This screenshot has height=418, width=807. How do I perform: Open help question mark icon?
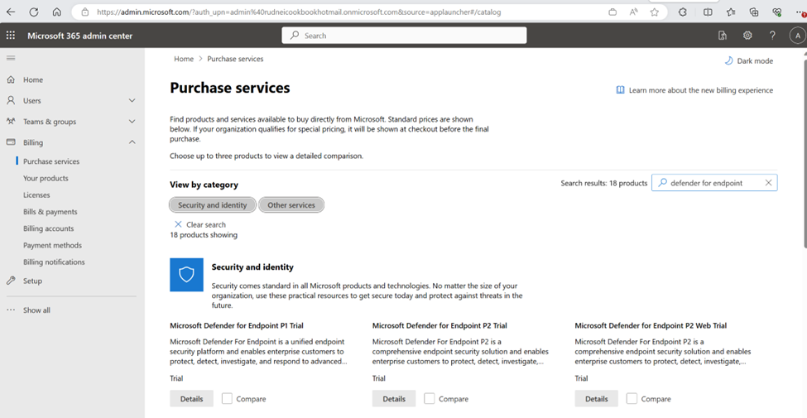point(772,36)
